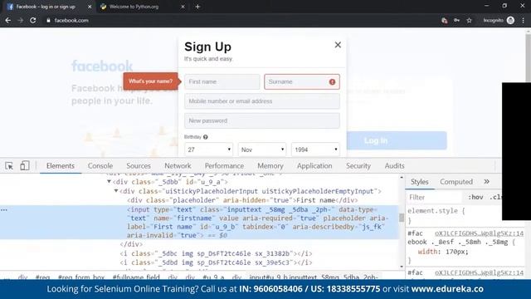Click the Styles Filter input

435,198
